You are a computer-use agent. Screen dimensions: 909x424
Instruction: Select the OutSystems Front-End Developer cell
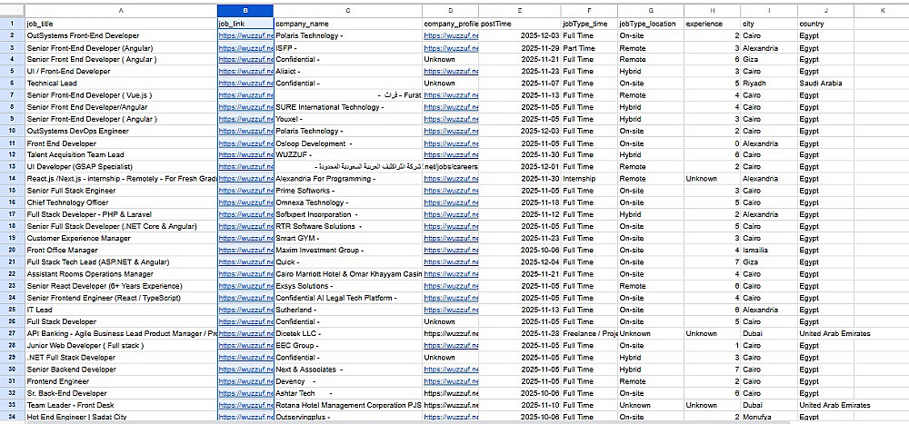click(x=121, y=36)
